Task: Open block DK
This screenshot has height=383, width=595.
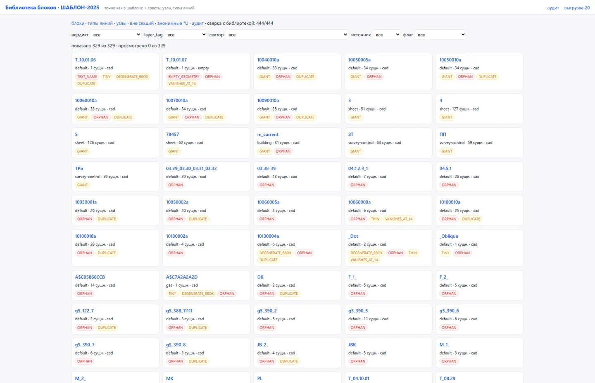Action: coord(260,277)
